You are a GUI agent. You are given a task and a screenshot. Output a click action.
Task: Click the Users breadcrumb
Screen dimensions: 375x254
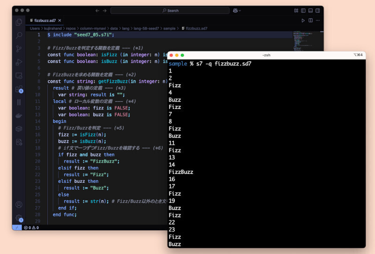tap(35, 29)
